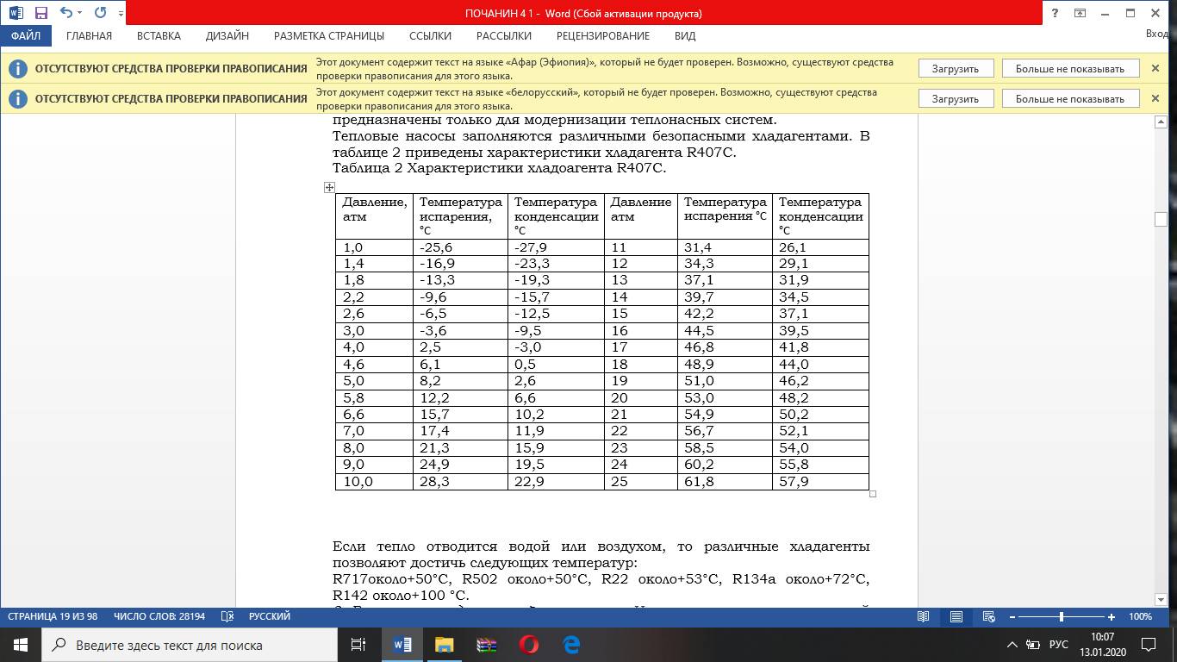Open the ФАЙЛ tab
The width and height of the screenshot is (1177, 662).
click(26, 36)
